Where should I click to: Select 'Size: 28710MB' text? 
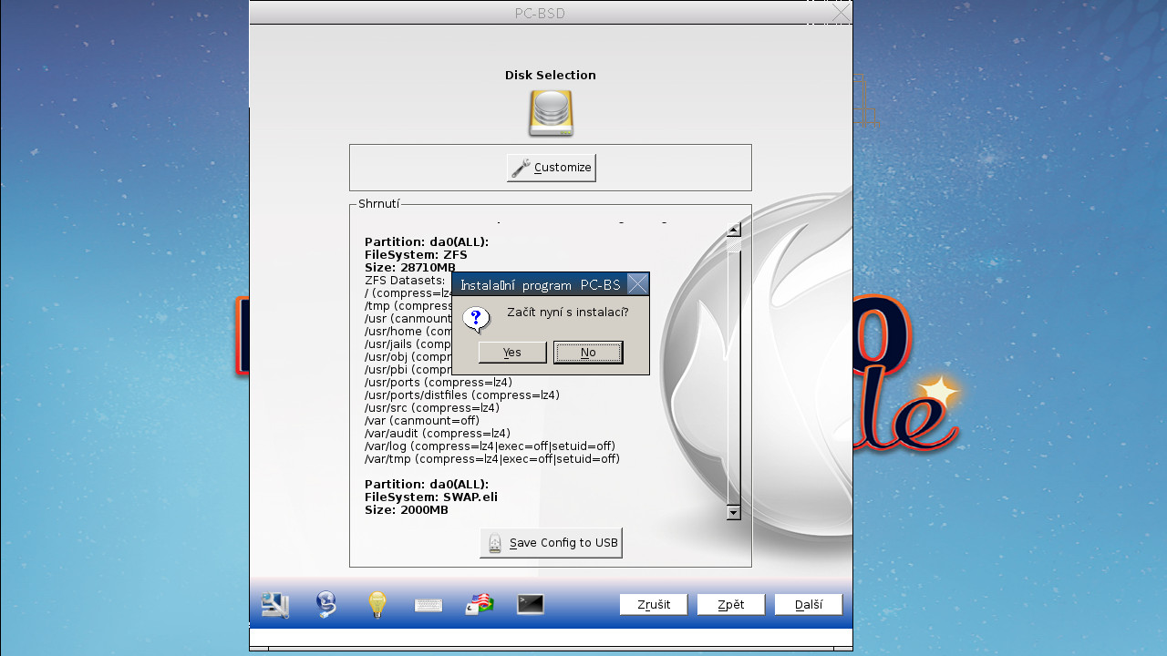410,268
